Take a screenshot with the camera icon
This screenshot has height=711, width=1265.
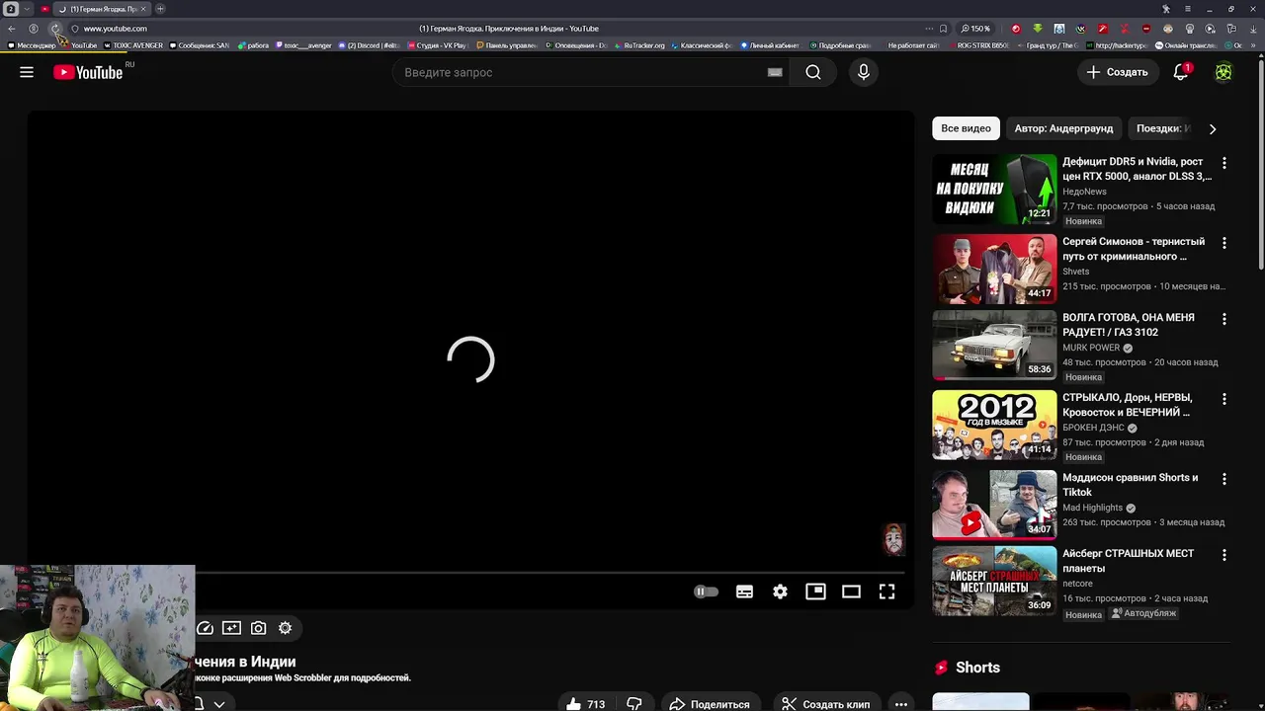pos(258,628)
